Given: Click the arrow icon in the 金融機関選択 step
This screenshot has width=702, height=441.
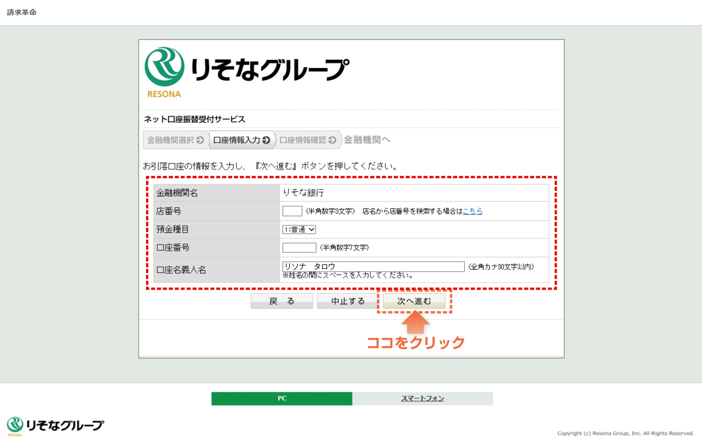Looking at the screenshot, I should click(x=200, y=140).
